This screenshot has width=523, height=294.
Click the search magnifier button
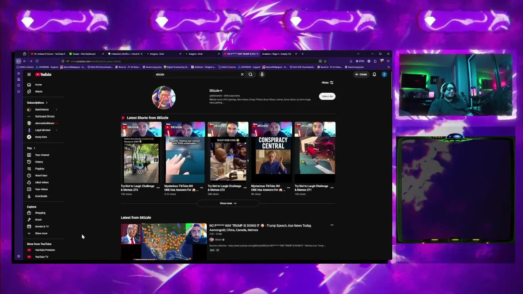click(250, 74)
